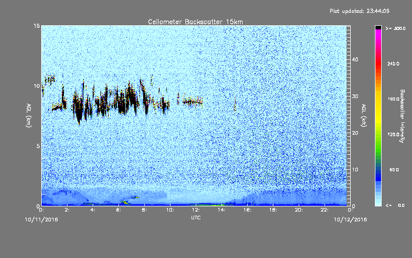Click the small cloud echo near 15 UTC
Viewport: 412px width, 258px height.
235,104
